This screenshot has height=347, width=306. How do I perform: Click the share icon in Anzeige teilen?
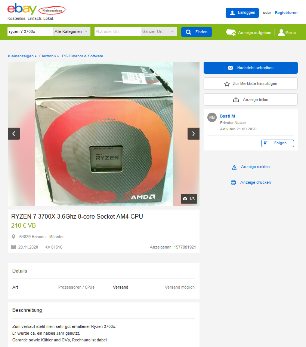pyautogui.click(x=236, y=100)
